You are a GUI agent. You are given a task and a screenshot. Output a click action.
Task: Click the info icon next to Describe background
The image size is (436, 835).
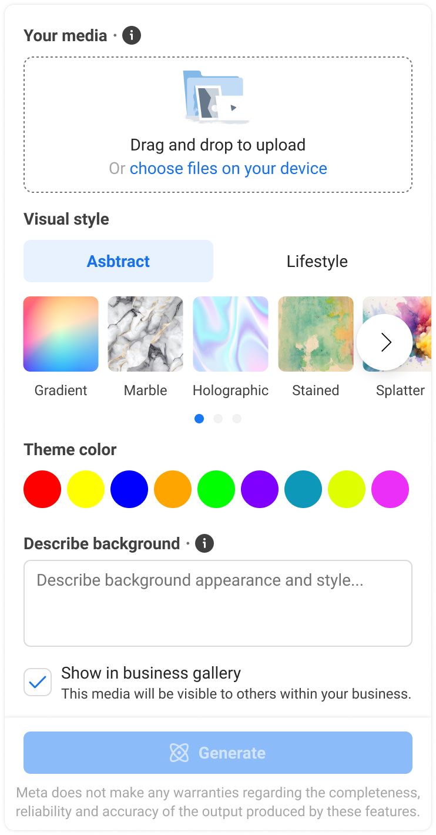[x=204, y=543]
